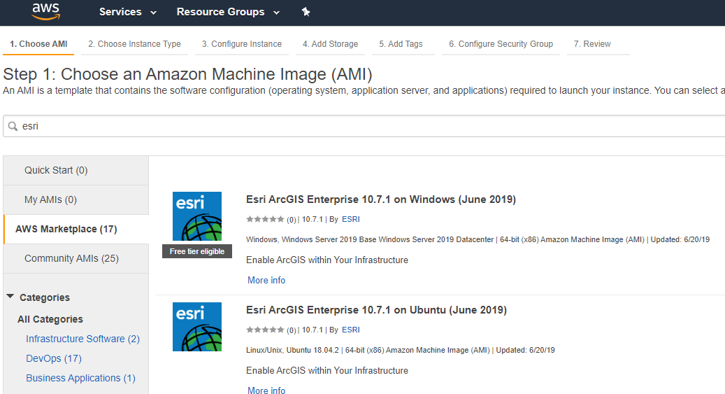Open the Resource Groups dropdown
The width and height of the screenshot is (725, 394).
coord(228,12)
